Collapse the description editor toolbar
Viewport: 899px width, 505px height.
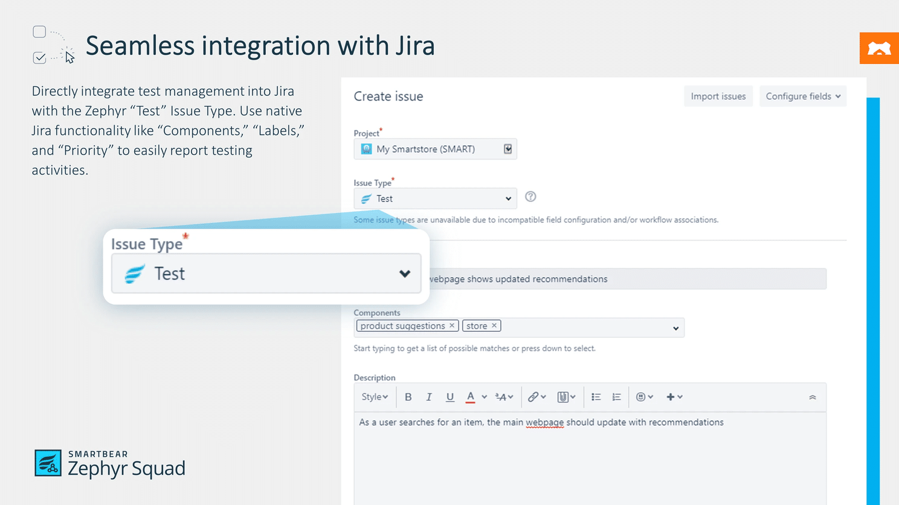[813, 397]
